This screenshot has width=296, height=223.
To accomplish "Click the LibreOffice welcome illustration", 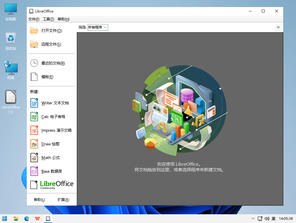I will 180,111.
